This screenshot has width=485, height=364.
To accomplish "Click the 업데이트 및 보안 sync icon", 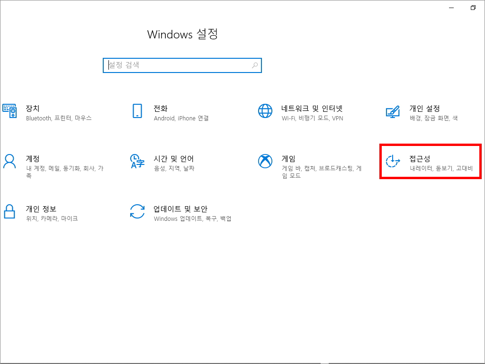I will pos(137,211).
